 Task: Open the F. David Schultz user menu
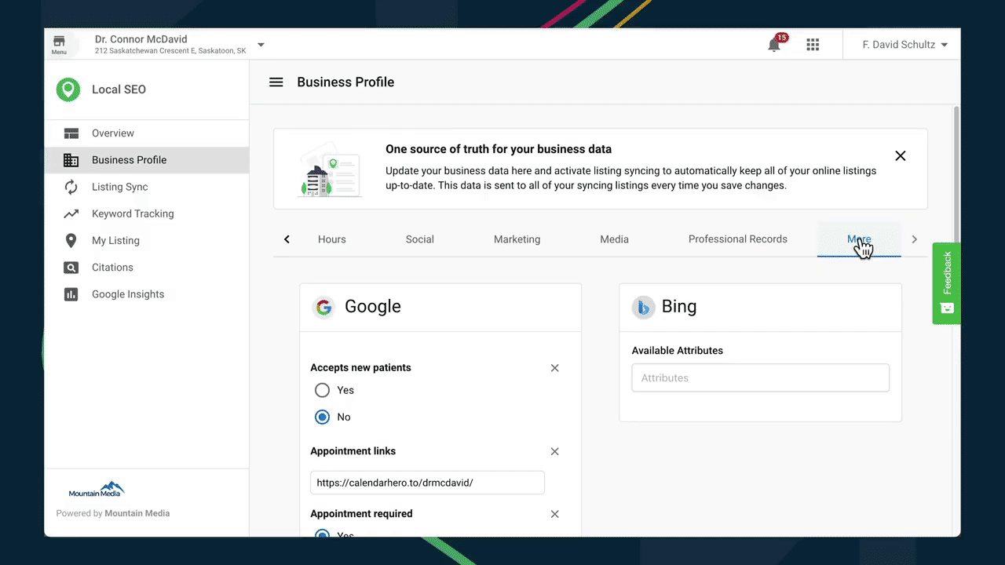[904, 45]
